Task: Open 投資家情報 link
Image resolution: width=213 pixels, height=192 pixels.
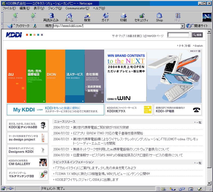Action: click(94, 87)
